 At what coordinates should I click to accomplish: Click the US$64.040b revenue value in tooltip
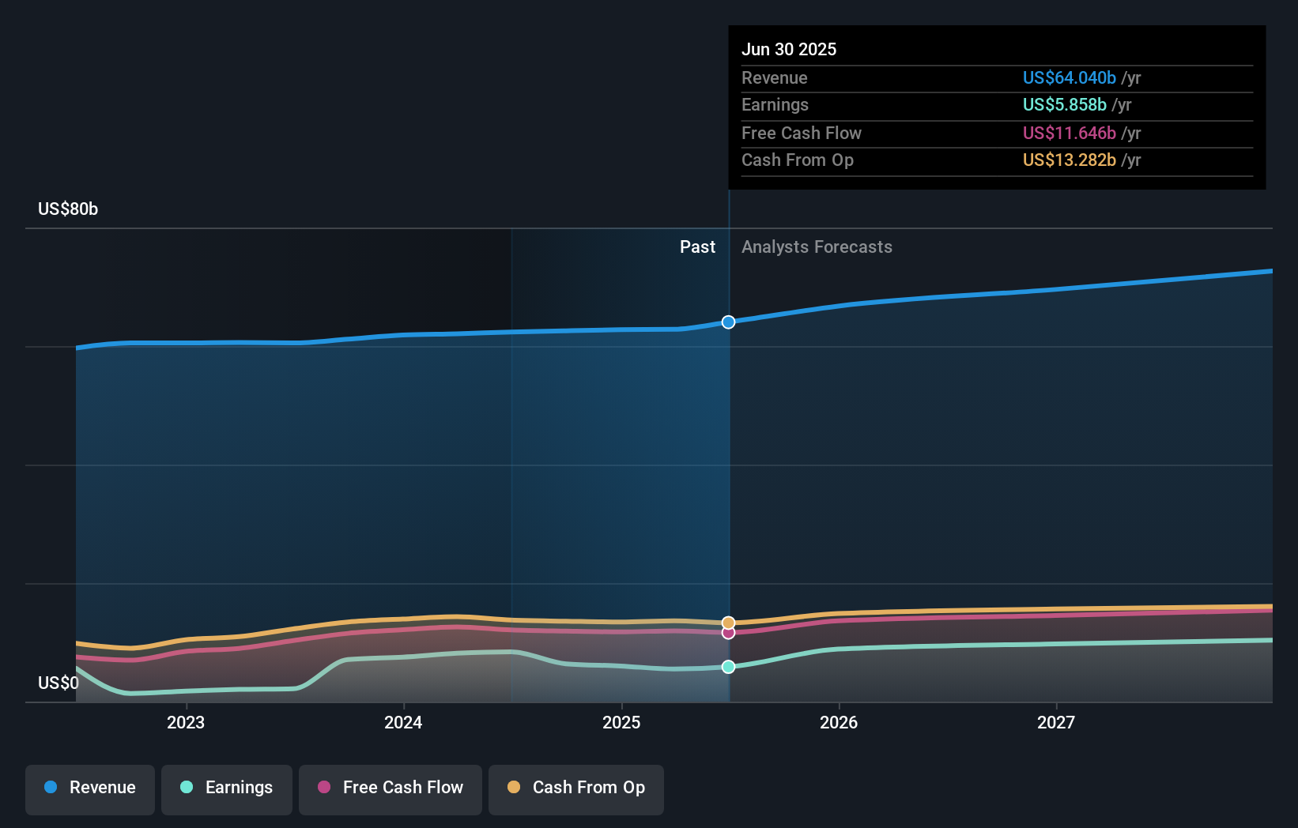pos(1069,78)
